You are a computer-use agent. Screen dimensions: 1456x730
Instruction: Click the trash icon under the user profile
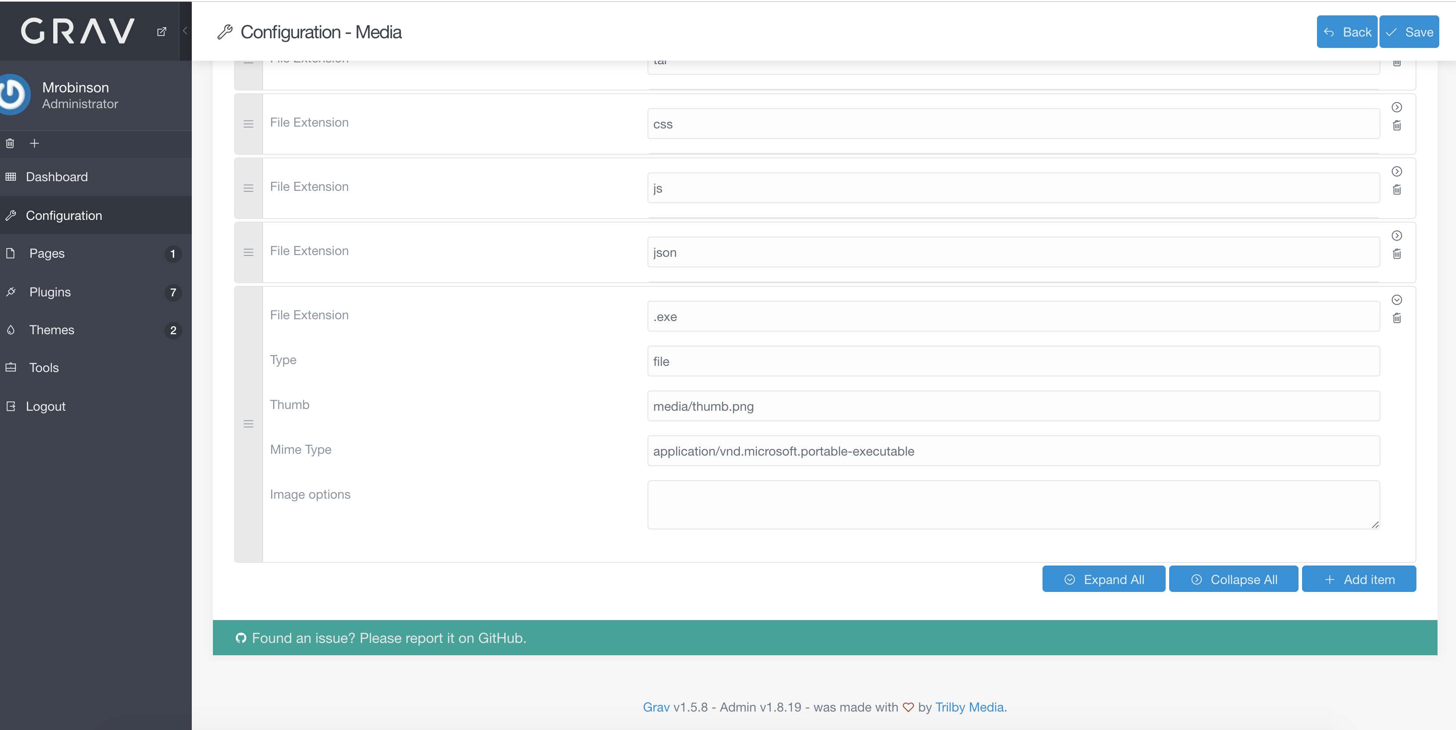pyautogui.click(x=10, y=143)
